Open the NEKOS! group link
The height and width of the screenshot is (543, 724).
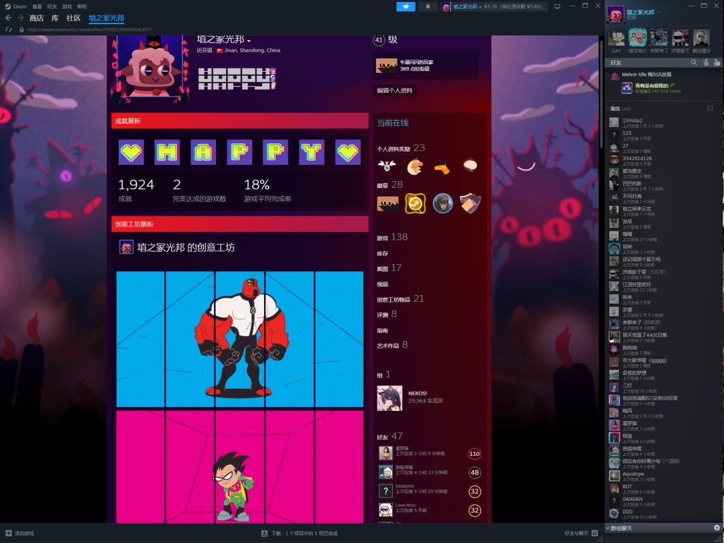click(418, 394)
